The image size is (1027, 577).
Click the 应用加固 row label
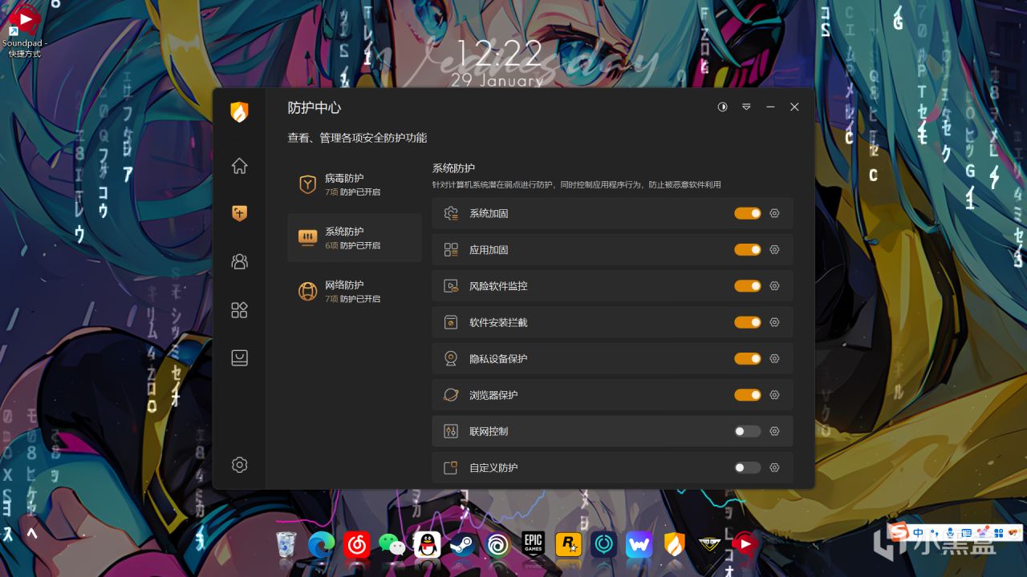click(489, 250)
